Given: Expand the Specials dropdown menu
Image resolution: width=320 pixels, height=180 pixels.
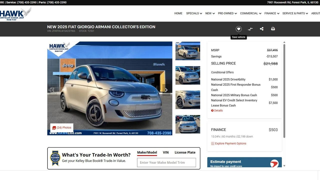Looking at the screenshot, I should pos(194,13).
